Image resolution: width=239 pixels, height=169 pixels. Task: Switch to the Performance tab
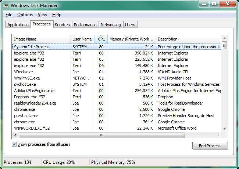[85, 25]
